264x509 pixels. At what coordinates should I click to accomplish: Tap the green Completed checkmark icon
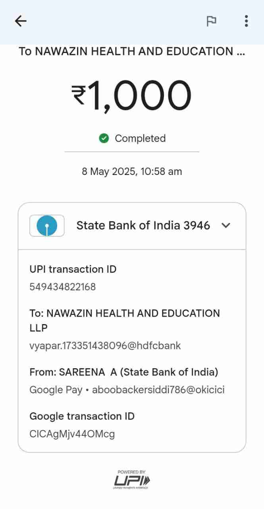pyautogui.click(x=104, y=138)
